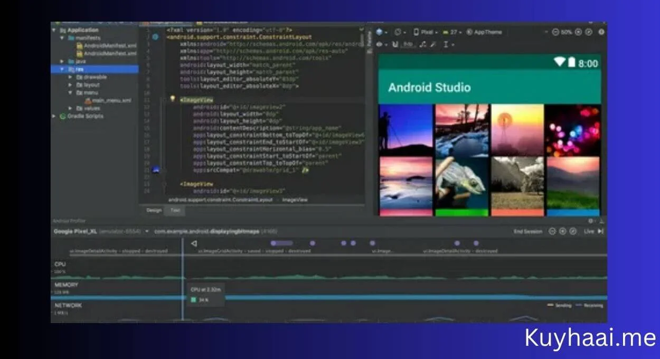The image size is (660, 359).
Task: Collapse the selected res folder
Action: (x=63, y=69)
